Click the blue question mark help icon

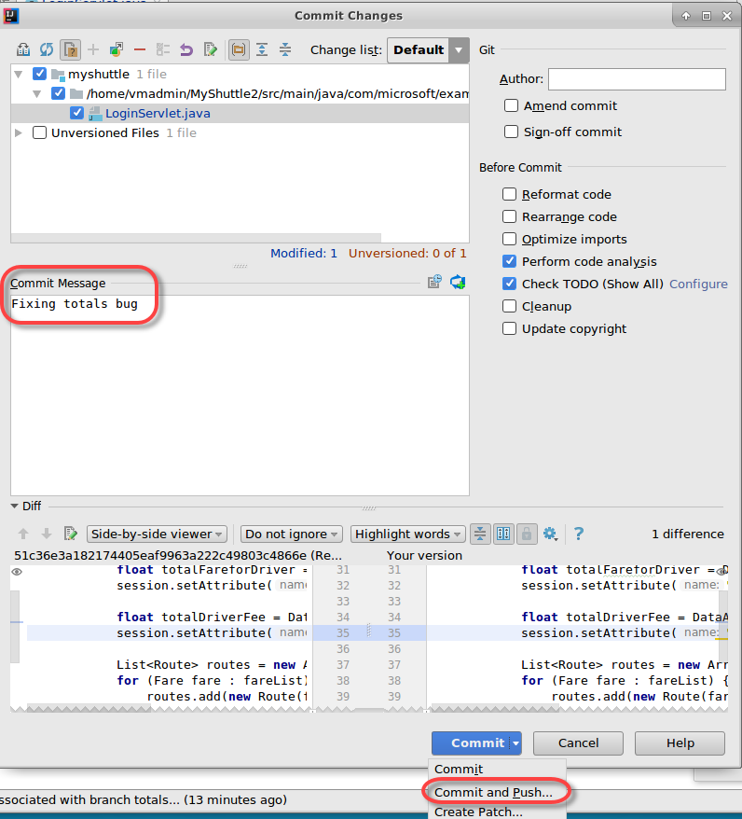point(579,534)
